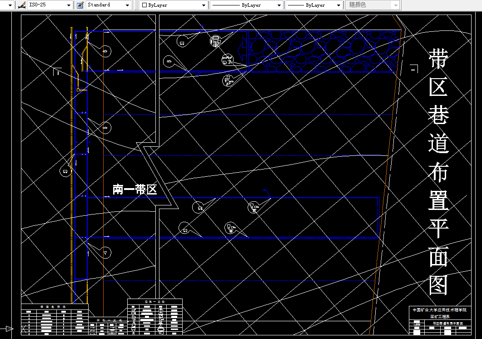Select the small 带区巷道布置平面图 title block cell
The height and width of the screenshot is (339, 482).
tap(447, 323)
